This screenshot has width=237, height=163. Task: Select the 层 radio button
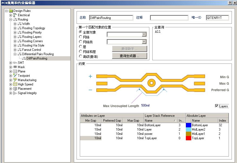[x=81, y=46]
